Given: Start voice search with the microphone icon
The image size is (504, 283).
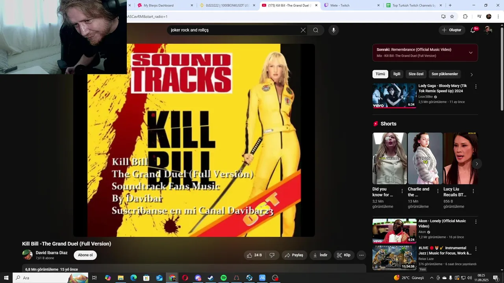Looking at the screenshot, I should tap(334, 30).
